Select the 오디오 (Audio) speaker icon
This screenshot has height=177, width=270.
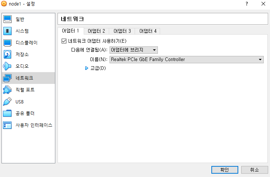click(8, 66)
